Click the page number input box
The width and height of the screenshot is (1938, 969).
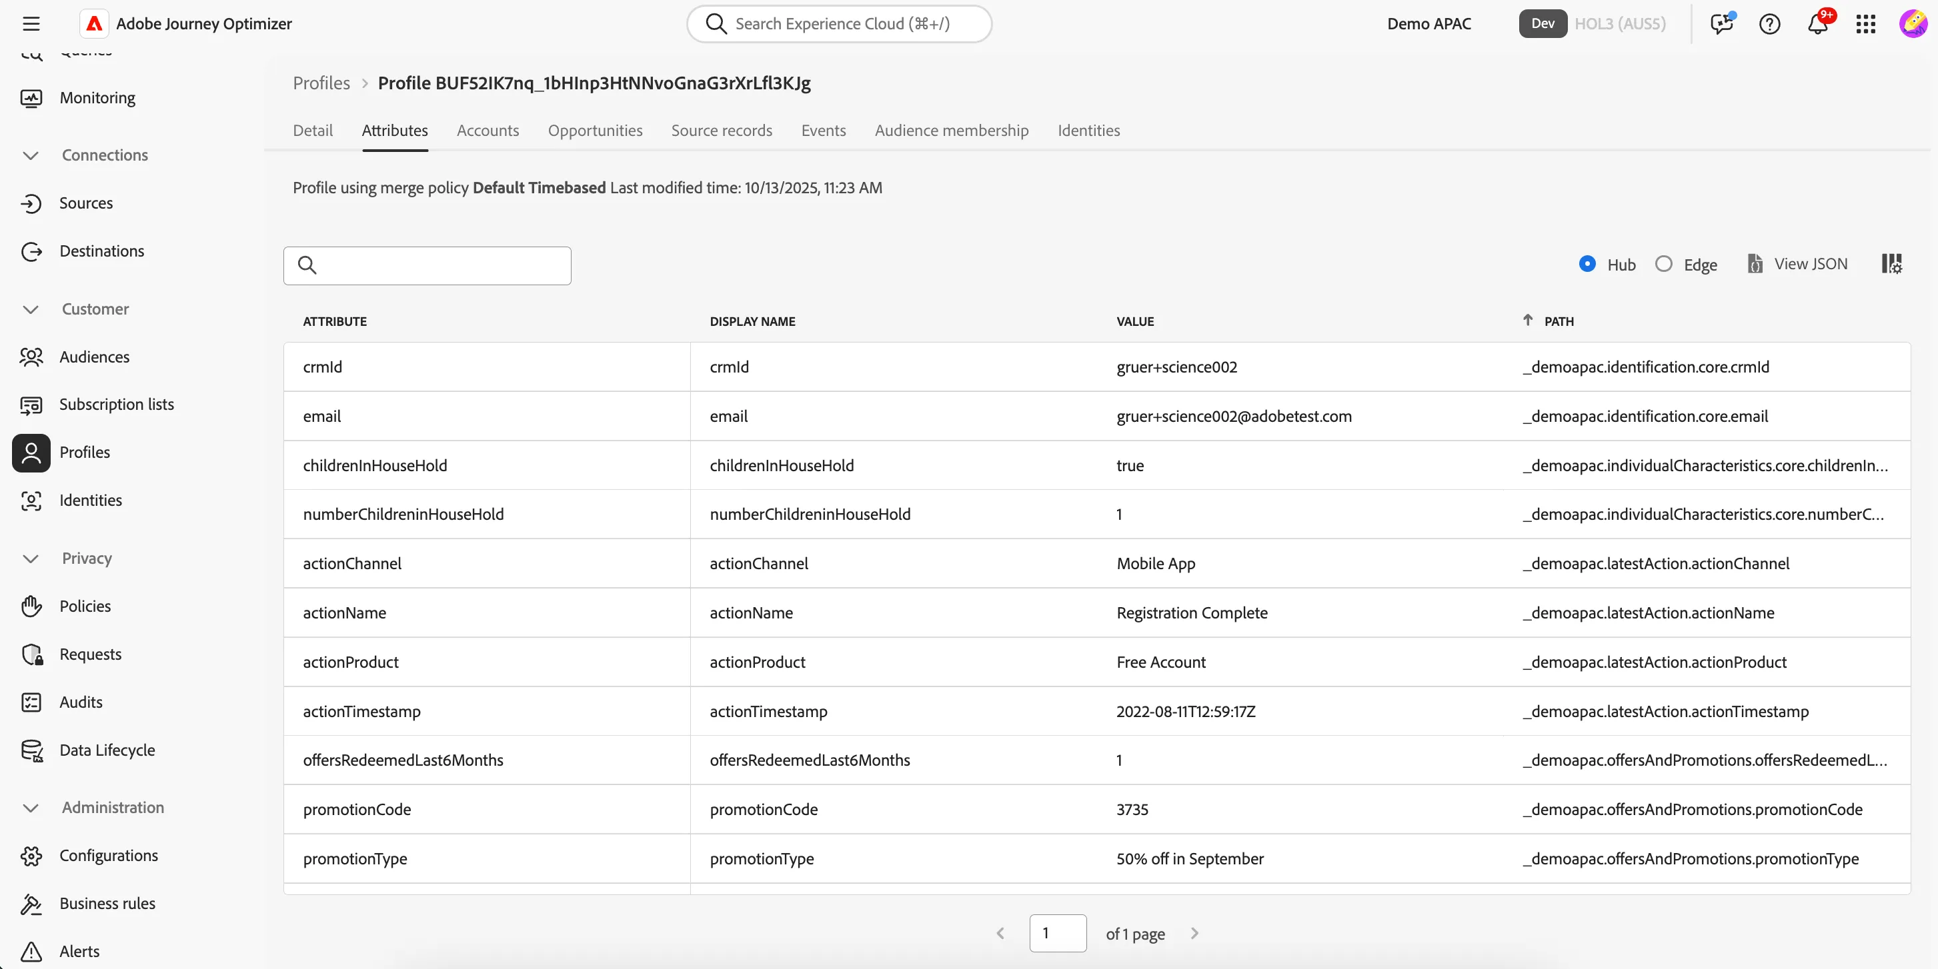coord(1058,933)
